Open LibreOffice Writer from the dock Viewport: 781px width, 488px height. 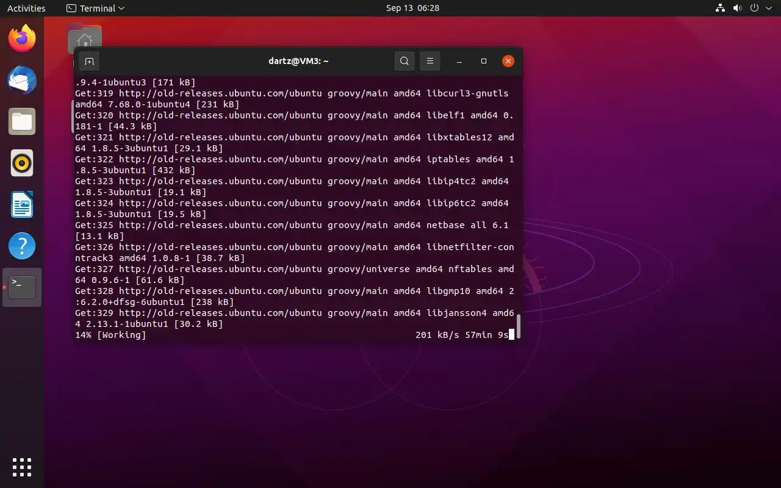(22, 205)
